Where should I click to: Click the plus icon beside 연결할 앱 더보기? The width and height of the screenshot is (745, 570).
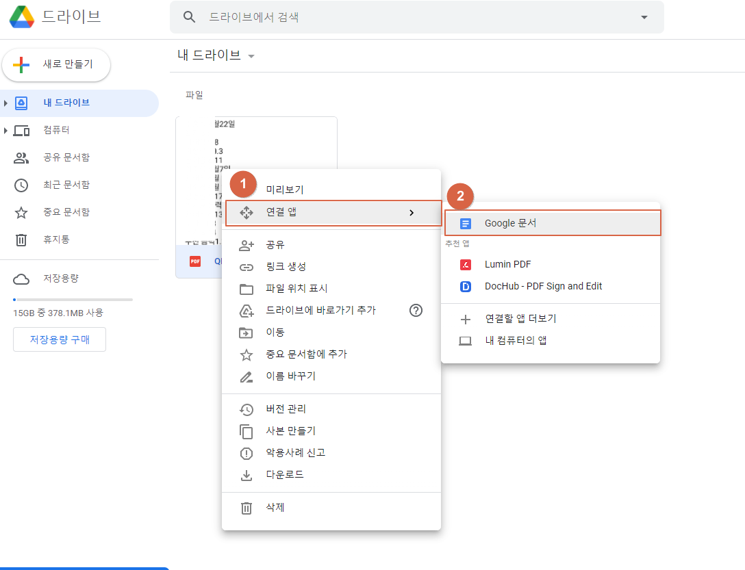point(466,319)
